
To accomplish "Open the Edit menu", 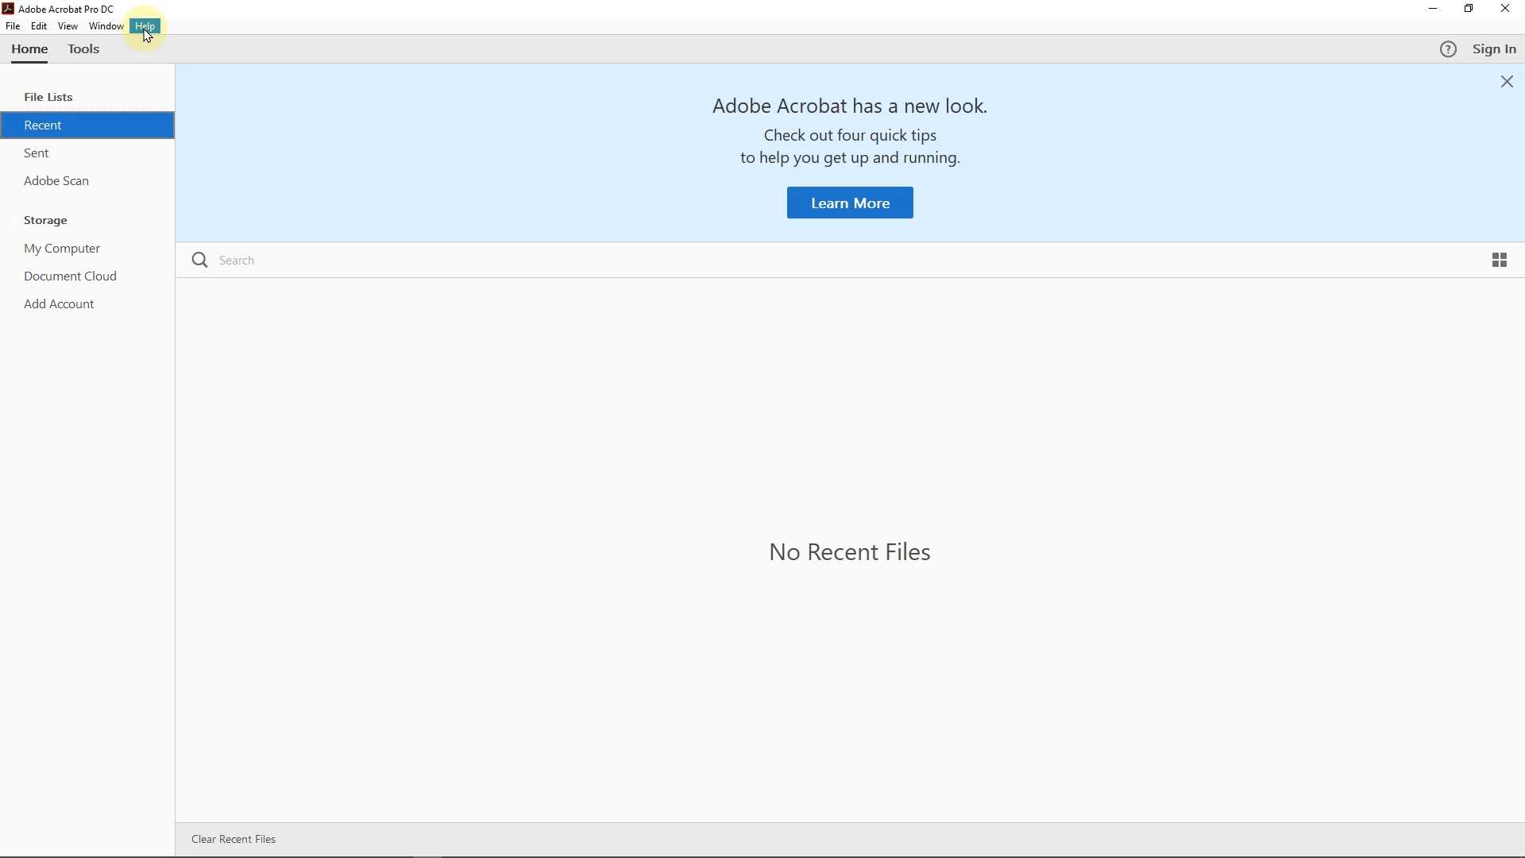I will (39, 26).
